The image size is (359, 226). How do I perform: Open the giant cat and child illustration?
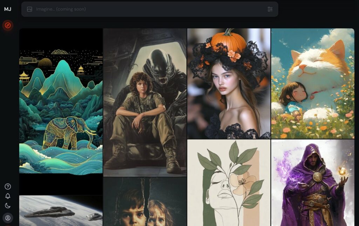312,83
